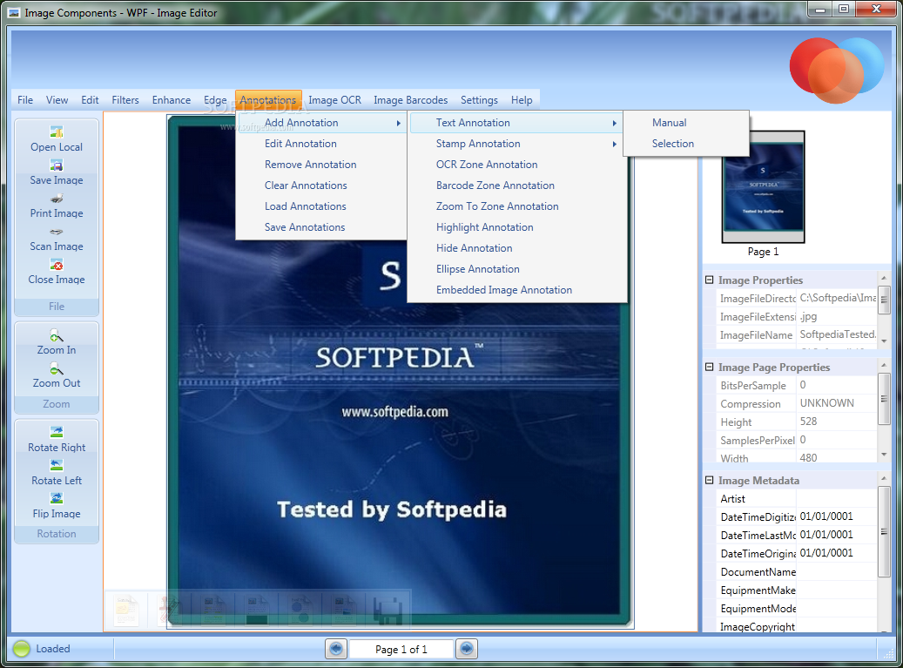
Task: Expand the Text Annotation submenu arrow
Action: 615,123
